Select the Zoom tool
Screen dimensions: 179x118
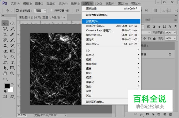click(x=12, y=74)
